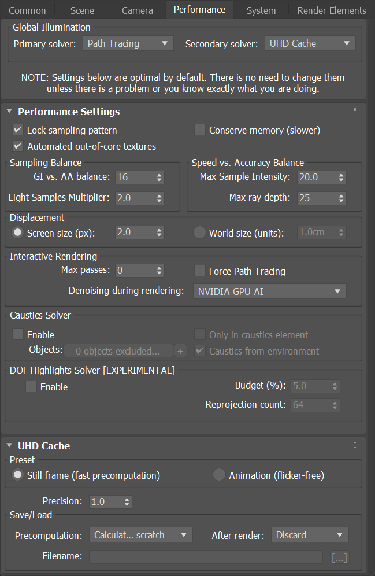The image size is (375, 576).
Task: Select Animation (flicker-free) preset radio
Action: pyautogui.click(x=219, y=475)
